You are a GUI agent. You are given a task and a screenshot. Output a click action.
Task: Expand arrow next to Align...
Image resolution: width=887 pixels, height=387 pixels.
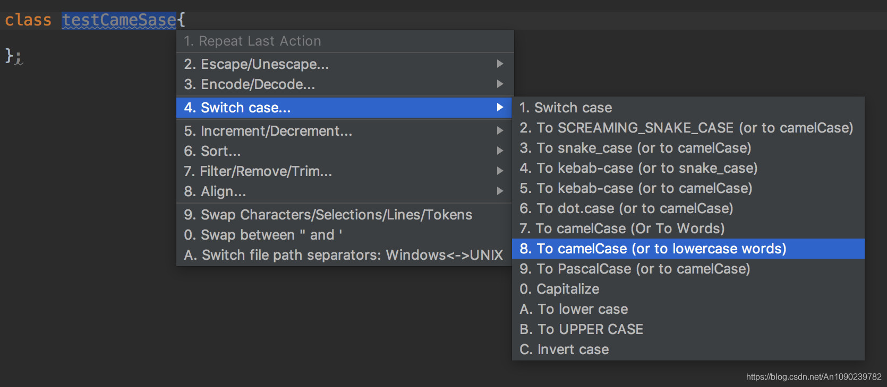click(500, 191)
